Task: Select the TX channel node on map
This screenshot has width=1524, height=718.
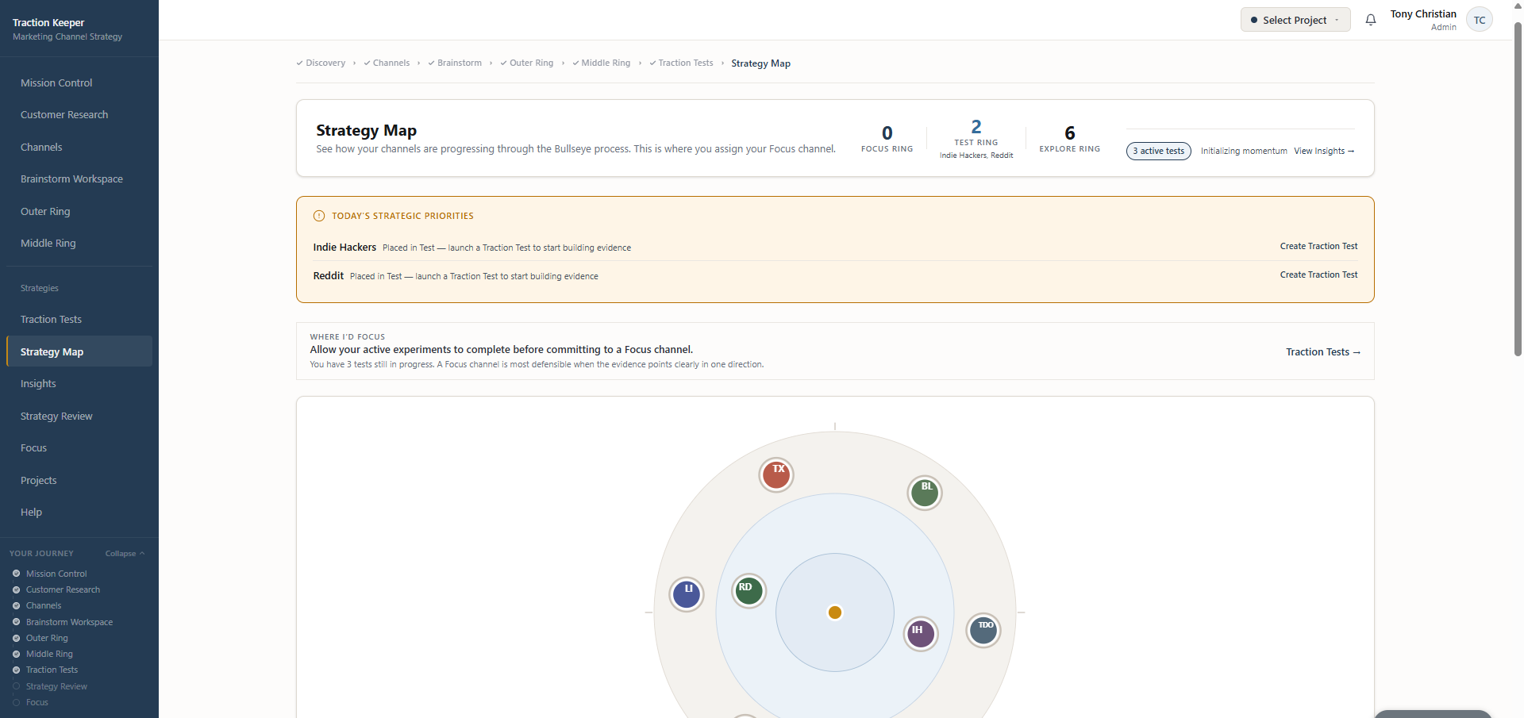Action: coord(776,474)
